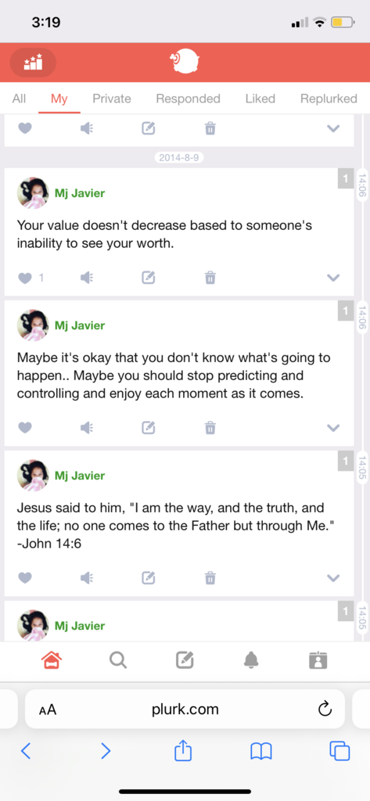Compose a new plurk from bottom bar
Image resolution: width=370 pixels, height=801 pixels.
pyautogui.click(x=185, y=660)
